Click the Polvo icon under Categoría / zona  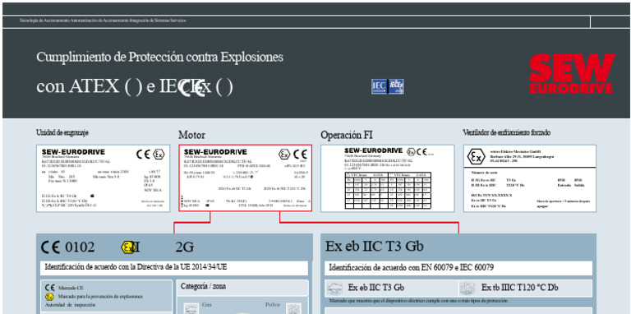click(x=293, y=309)
